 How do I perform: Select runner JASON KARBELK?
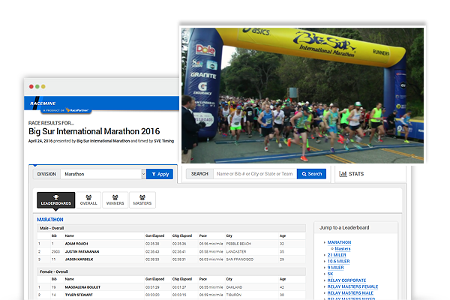tap(79, 259)
